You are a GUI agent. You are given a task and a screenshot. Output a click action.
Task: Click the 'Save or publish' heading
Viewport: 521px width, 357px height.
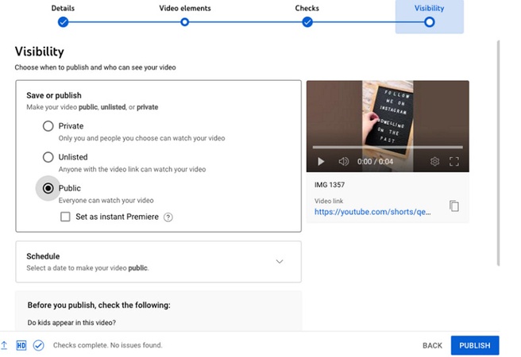pos(54,95)
